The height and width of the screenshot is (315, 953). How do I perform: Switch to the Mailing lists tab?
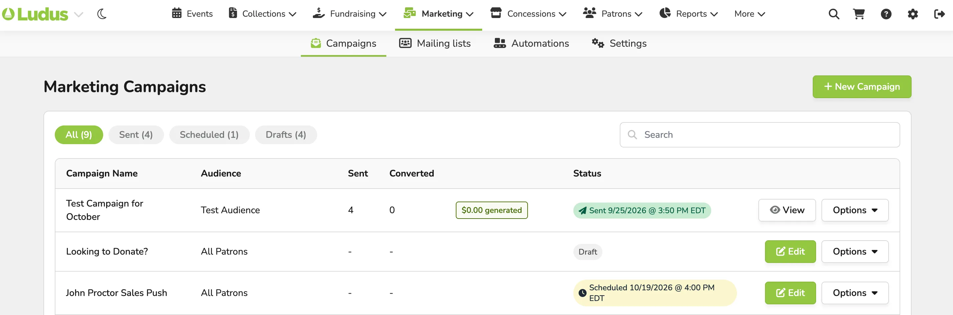click(435, 44)
